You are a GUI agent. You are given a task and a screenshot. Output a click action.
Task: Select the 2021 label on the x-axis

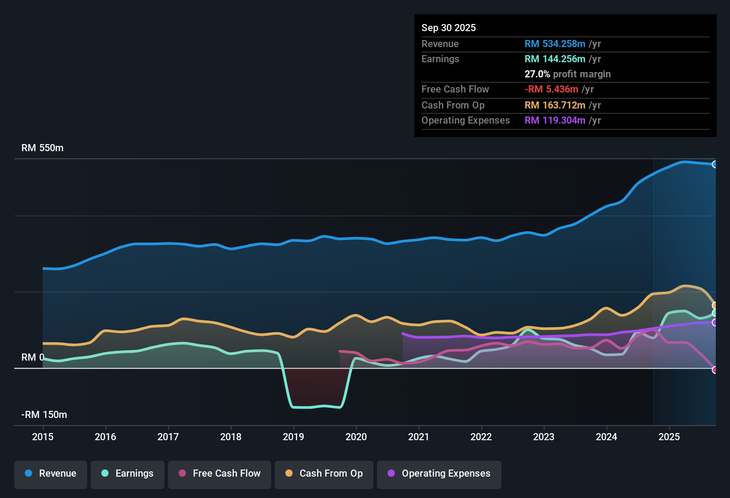pos(418,437)
